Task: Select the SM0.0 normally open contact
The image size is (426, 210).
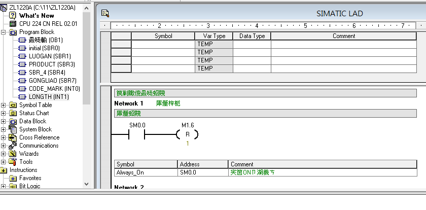Action: pyautogui.click(x=137, y=134)
